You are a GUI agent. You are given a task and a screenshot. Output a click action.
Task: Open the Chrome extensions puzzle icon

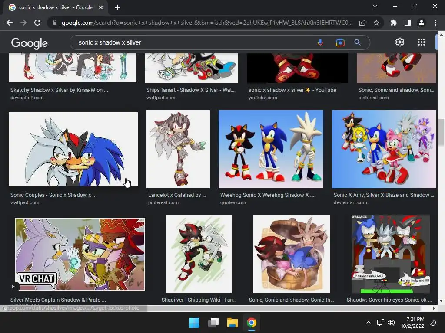394,23
